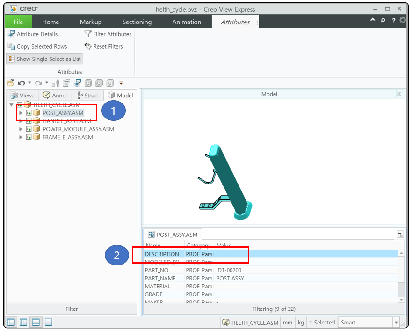This screenshot has height=331, width=412.
Task: Expand the FRAME_B_ASSY.ASM node
Action: pyautogui.click(x=21, y=137)
